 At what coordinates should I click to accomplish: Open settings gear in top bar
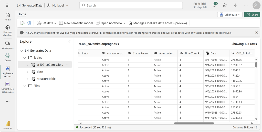[225, 5]
